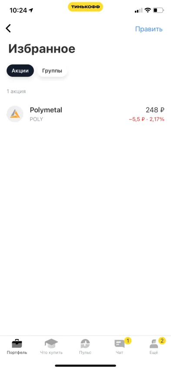Viewport: 171px width, 370px height.
Task: Tap the battery icon in status bar
Action: tap(158, 10)
